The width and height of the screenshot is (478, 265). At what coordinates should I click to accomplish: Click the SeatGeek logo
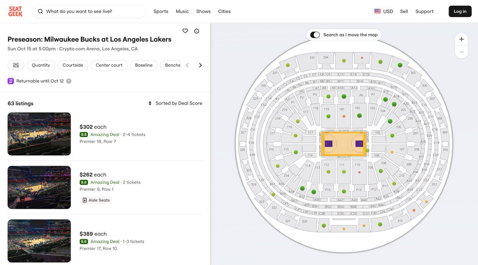tap(16, 12)
